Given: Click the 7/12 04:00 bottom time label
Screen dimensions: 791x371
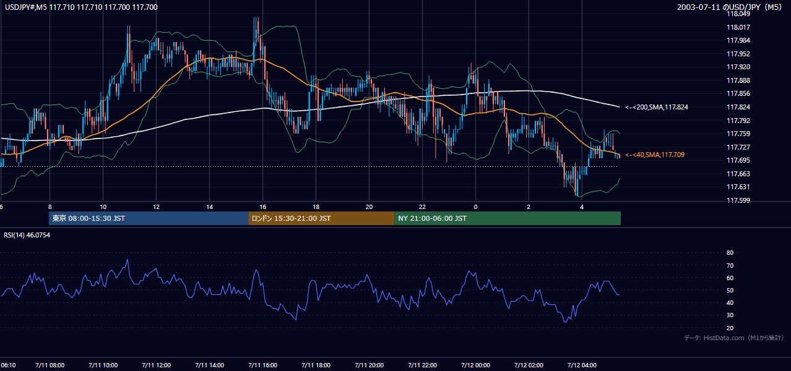Looking at the screenshot, I should pyautogui.click(x=582, y=365).
